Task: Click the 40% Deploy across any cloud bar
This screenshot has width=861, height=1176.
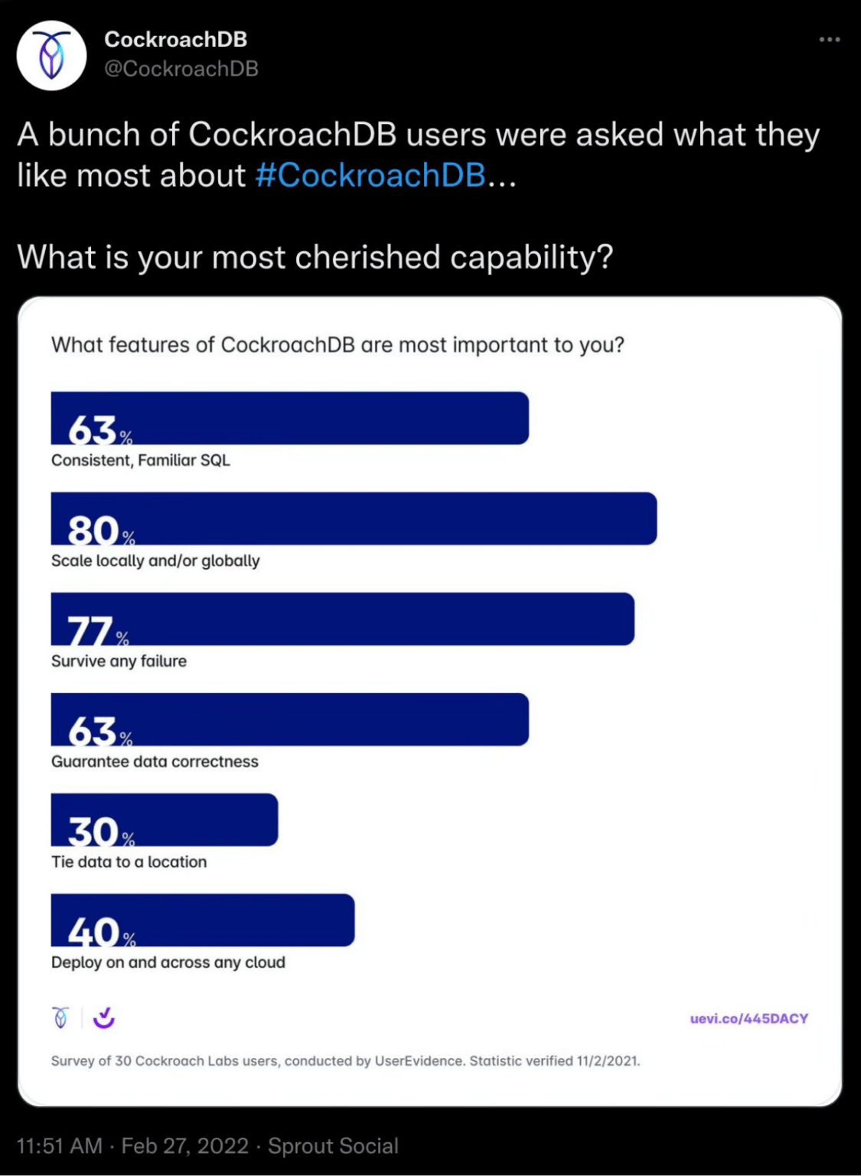Action: (202, 920)
